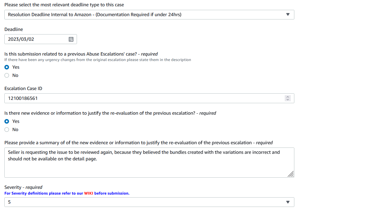Click the decrement arrow on Escalation Case ID

tap(288, 99)
